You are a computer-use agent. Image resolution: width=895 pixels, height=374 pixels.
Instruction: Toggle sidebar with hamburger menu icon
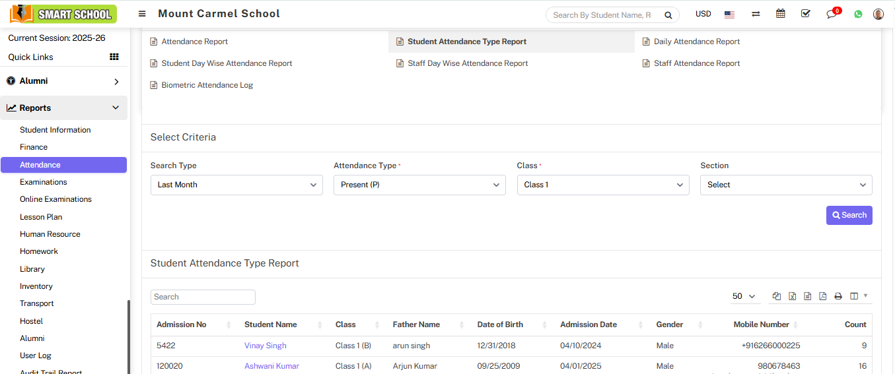[x=142, y=14]
